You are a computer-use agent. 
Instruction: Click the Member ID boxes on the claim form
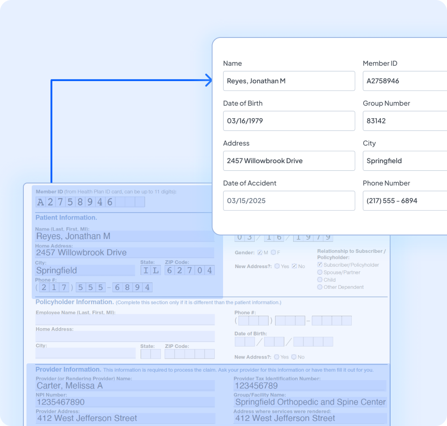click(x=90, y=202)
